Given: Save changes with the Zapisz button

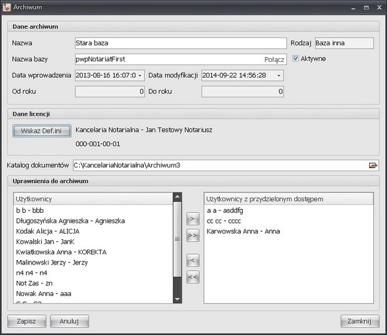Looking at the screenshot, I should [26, 321].
